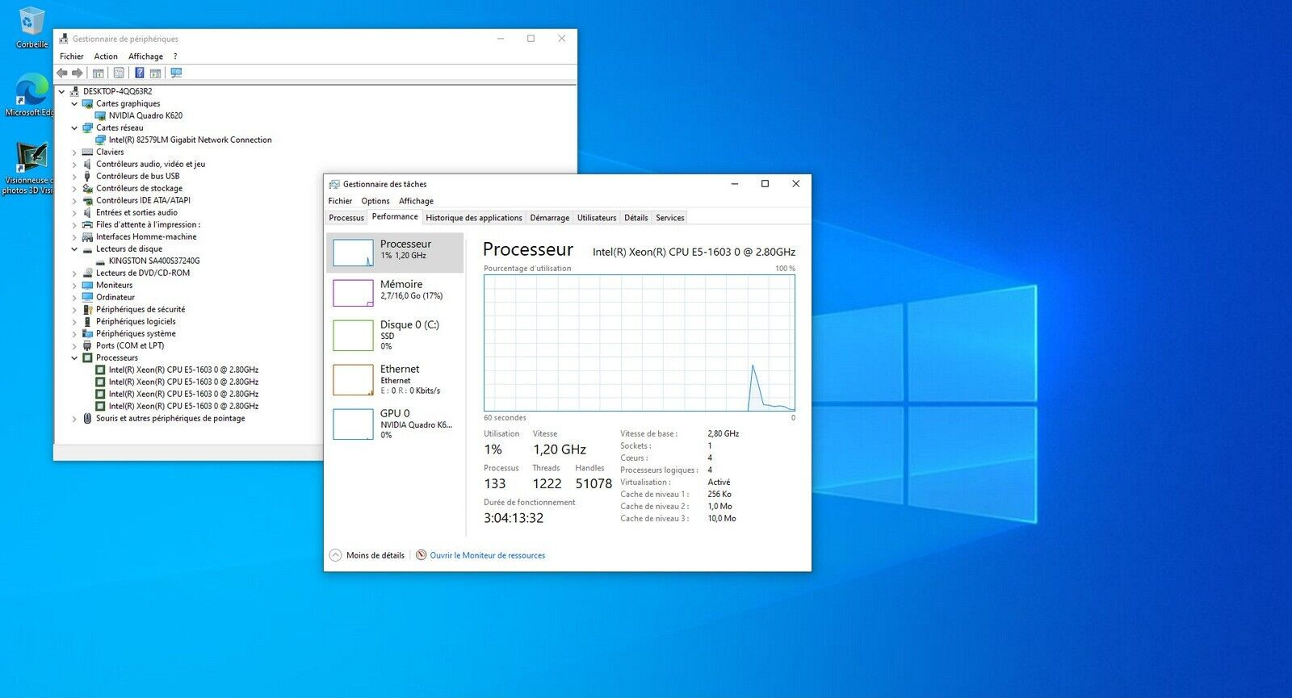This screenshot has width=1292, height=698.
Task: Click the Claviers keyboard icon
Action: 87,152
